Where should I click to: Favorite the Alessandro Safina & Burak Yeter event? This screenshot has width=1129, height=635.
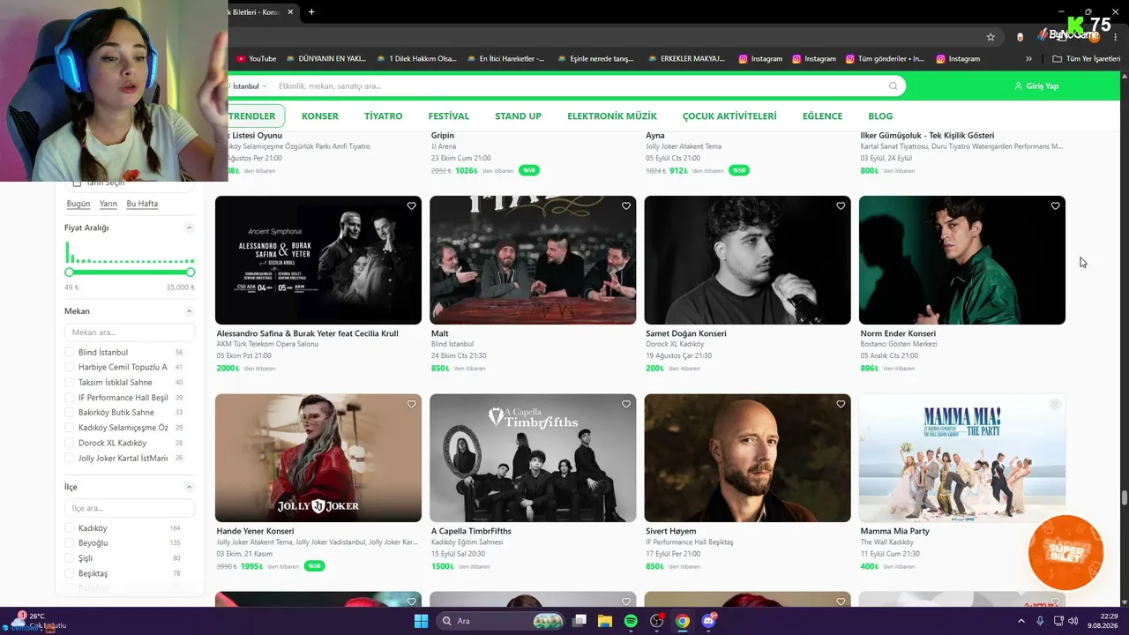point(411,206)
